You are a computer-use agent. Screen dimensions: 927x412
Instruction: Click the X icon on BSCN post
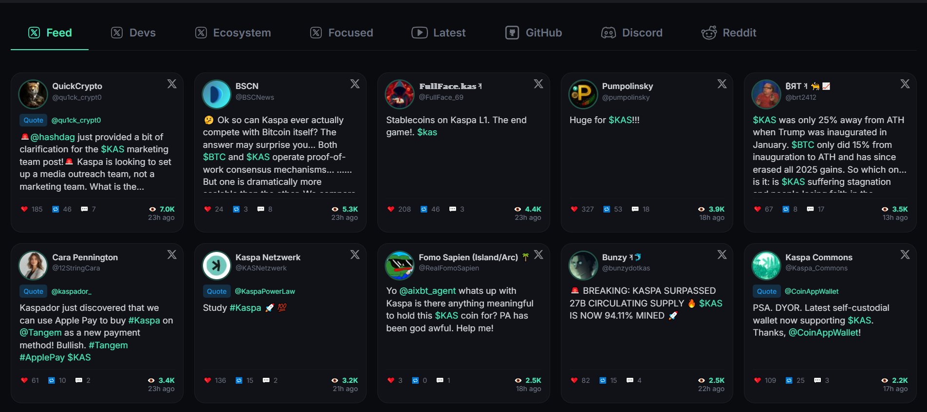tap(355, 84)
